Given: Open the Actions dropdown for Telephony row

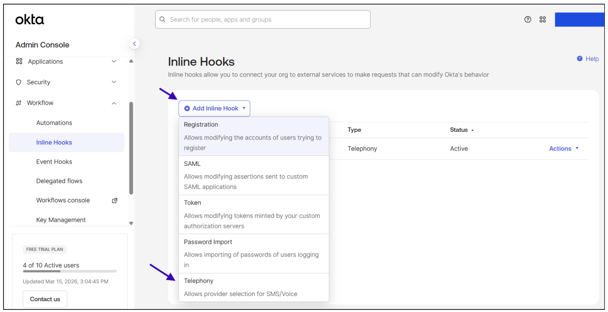Looking at the screenshot, I should click(563, 149).
